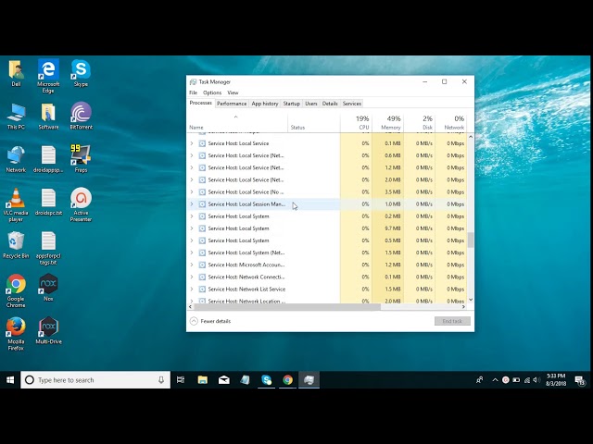Viewport: 593px width, 444px height.
Task: Open Mail app from taskbar
Action: (x=224, y=380)
